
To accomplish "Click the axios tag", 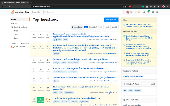I will click(x=64, y=63).
